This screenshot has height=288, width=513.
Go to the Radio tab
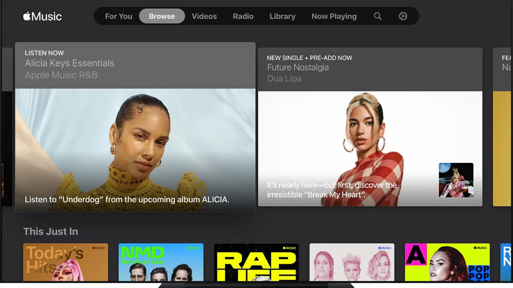tap(243, 16)
